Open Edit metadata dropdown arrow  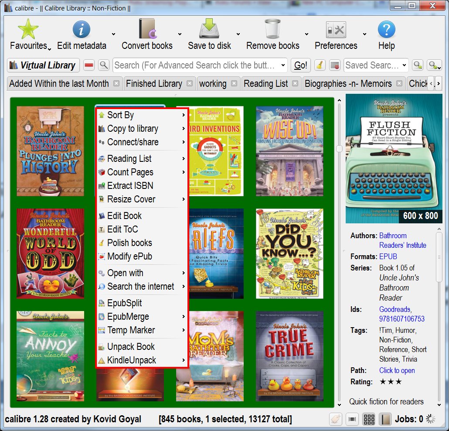(x=113, y=34)
